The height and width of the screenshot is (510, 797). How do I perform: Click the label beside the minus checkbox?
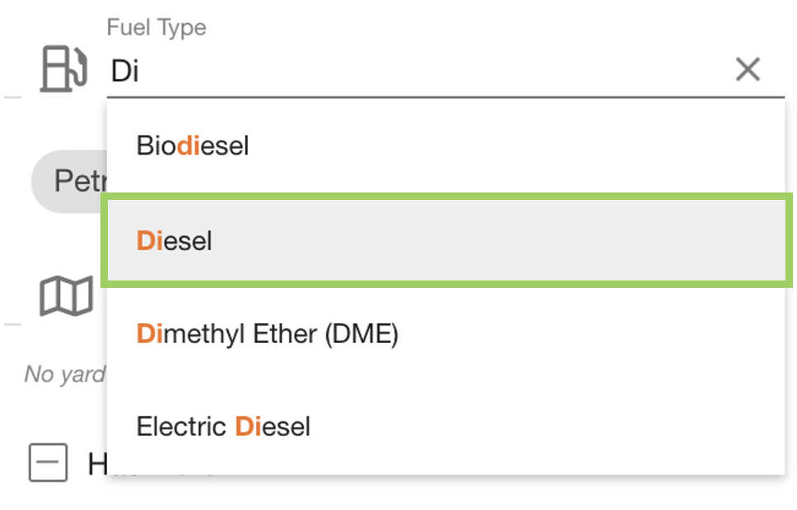pos(97,465)
